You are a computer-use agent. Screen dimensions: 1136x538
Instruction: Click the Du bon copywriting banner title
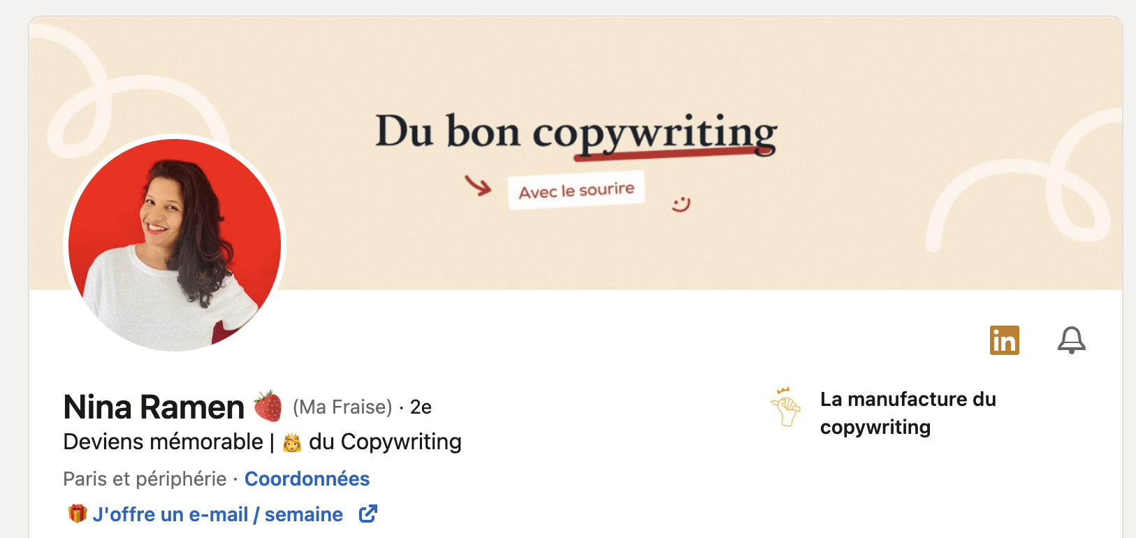click(576, 132)
